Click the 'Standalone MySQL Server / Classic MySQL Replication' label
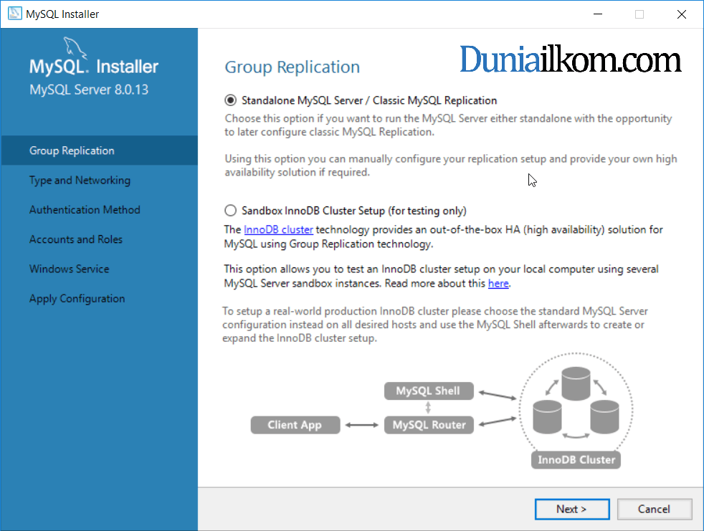This screenshot has height=531, width=704. point(369,100)
